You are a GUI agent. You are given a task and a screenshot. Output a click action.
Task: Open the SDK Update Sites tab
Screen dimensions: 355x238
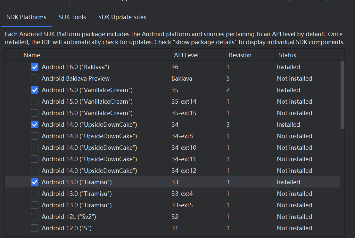click(x=122, y=17)
